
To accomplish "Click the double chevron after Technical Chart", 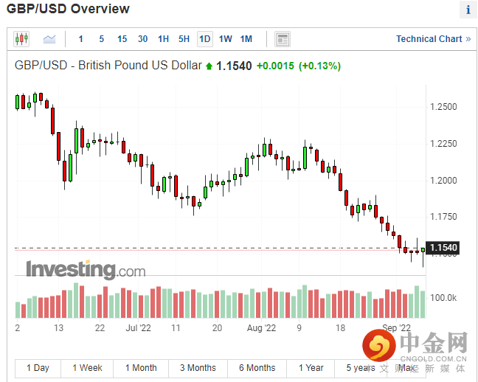I will 468,39.
